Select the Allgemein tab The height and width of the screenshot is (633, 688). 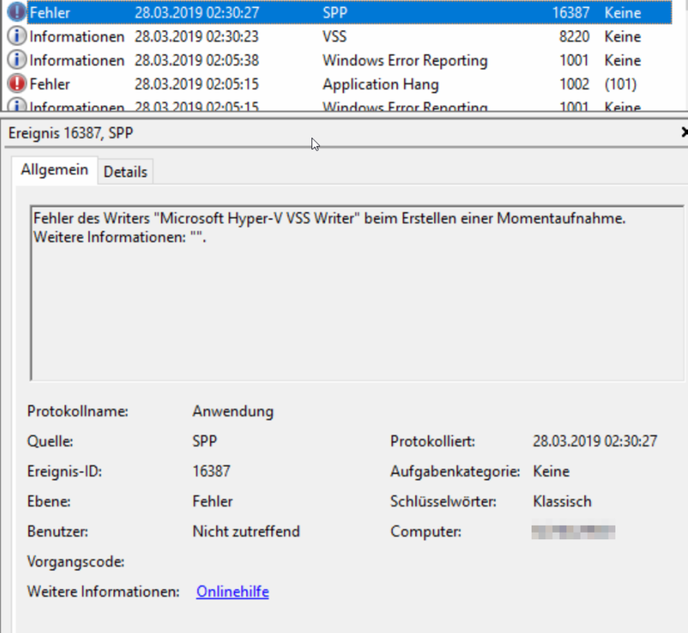click(x=55, y=170)
